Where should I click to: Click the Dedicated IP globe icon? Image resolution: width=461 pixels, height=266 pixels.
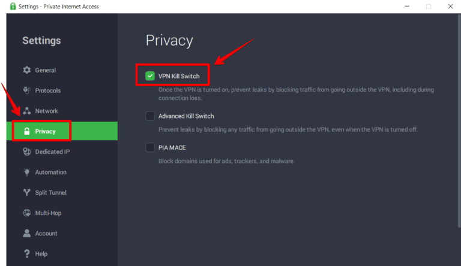(26, 152)
